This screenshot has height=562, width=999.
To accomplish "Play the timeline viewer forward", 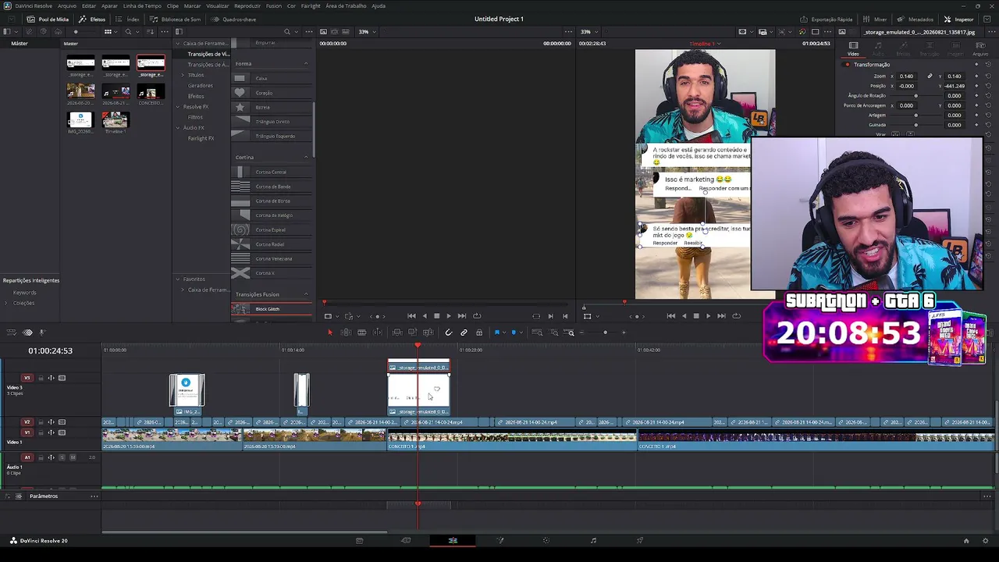I will click(x=709, y=316).
